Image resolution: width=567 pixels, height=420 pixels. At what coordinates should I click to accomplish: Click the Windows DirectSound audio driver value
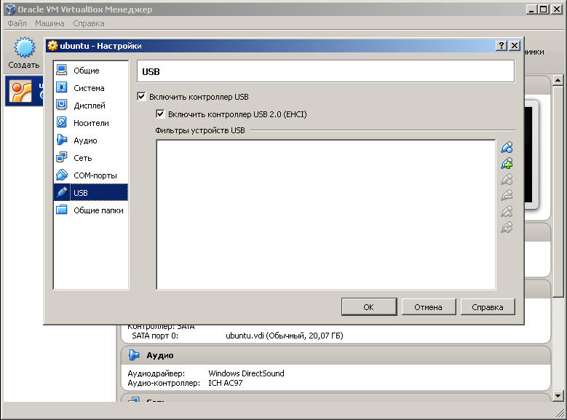click(x=246, y=373)
